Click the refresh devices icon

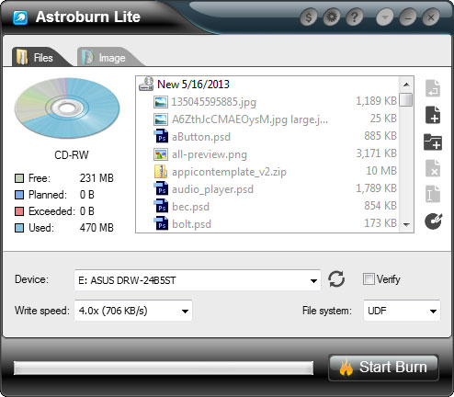pyautogui.click(x=336, y=279)
